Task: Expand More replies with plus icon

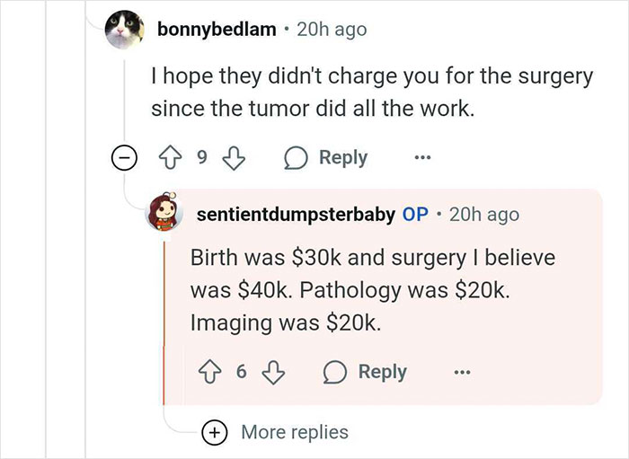Action: coord(214,432)
